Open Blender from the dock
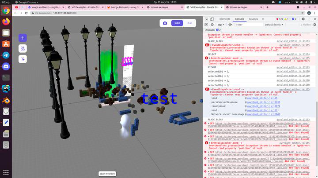 6,100
